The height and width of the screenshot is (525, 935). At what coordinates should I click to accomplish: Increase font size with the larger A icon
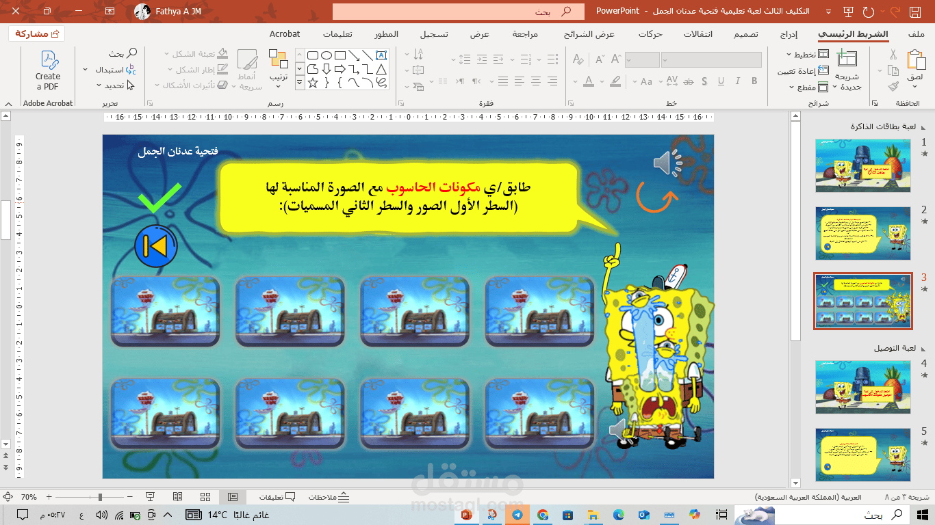tap(615, 60)
